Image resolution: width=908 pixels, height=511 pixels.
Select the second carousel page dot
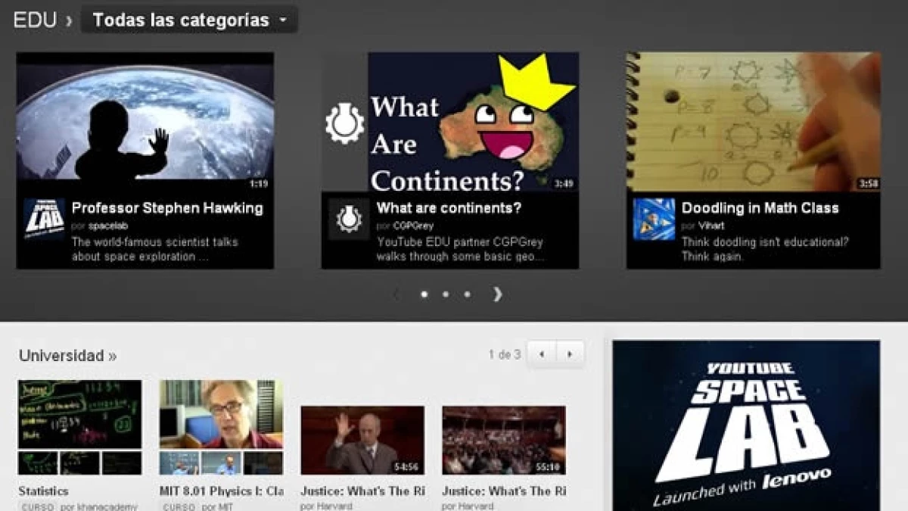click(446, 294)
